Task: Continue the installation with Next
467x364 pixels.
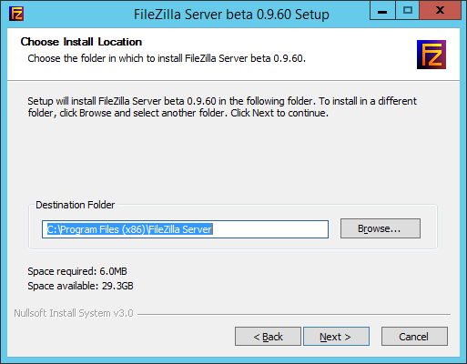Action: 336,337
